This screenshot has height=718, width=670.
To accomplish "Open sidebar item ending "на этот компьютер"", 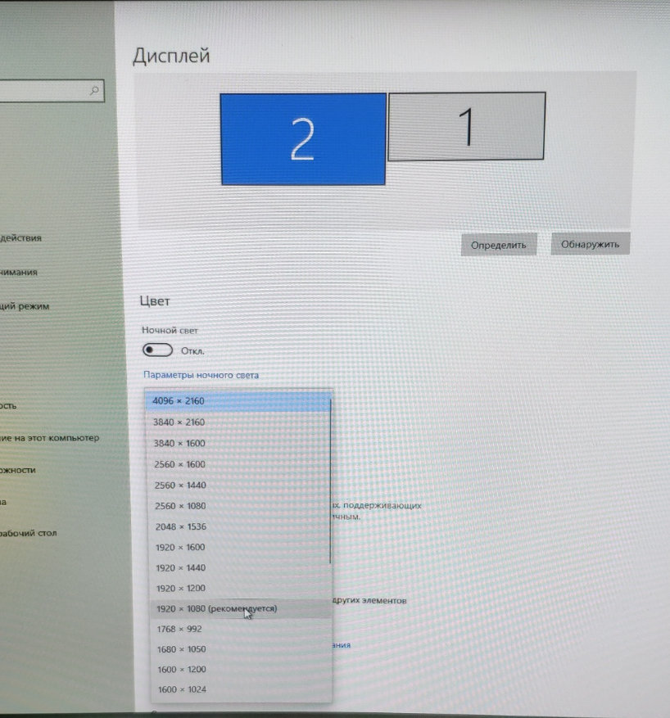I will point(49,438).
